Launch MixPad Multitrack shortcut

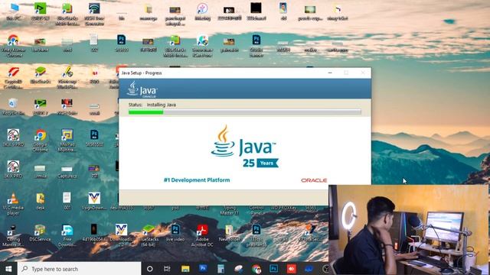pos(67,141)
